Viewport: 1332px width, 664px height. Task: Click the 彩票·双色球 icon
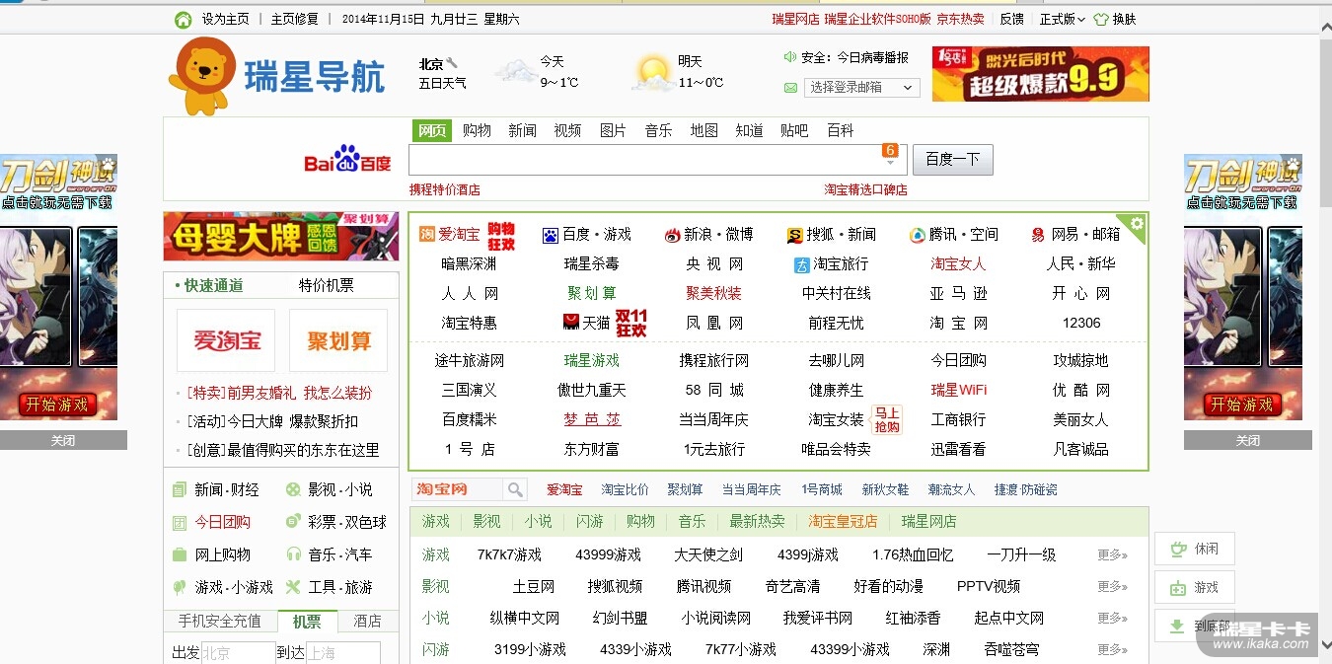click(x=293, y=522)
